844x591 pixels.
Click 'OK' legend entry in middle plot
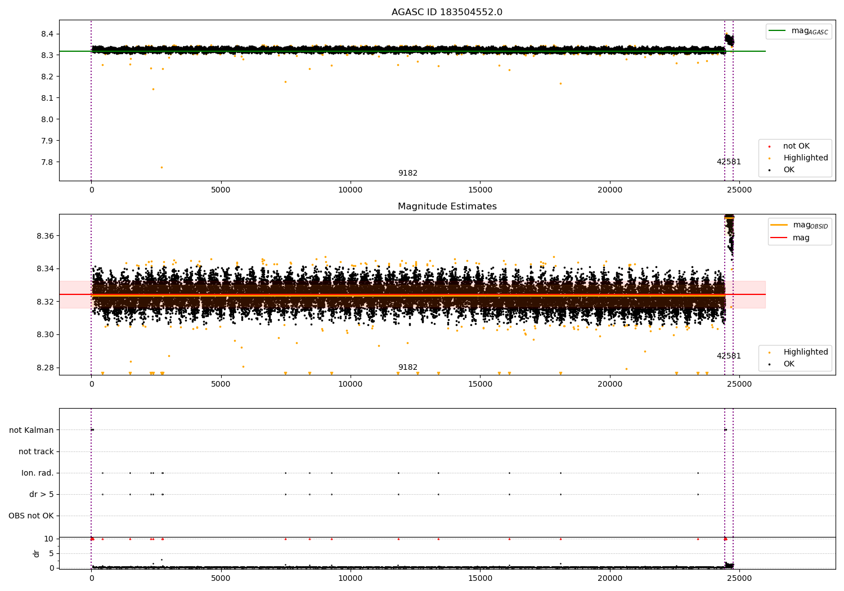789,364
